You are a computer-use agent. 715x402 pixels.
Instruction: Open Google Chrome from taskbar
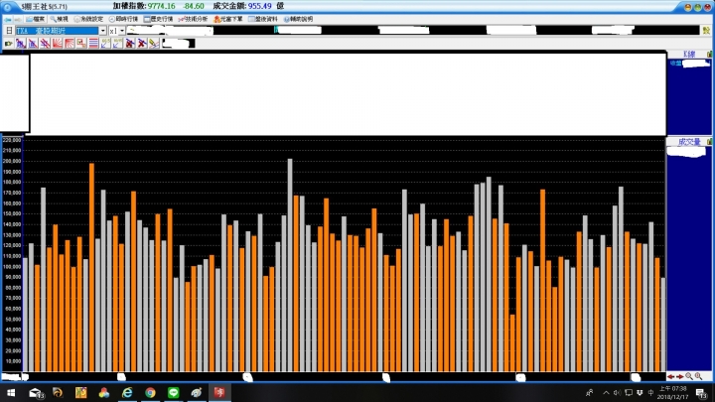tap(150, 392)
